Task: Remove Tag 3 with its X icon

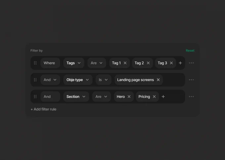Action: [x=171, y=63]
